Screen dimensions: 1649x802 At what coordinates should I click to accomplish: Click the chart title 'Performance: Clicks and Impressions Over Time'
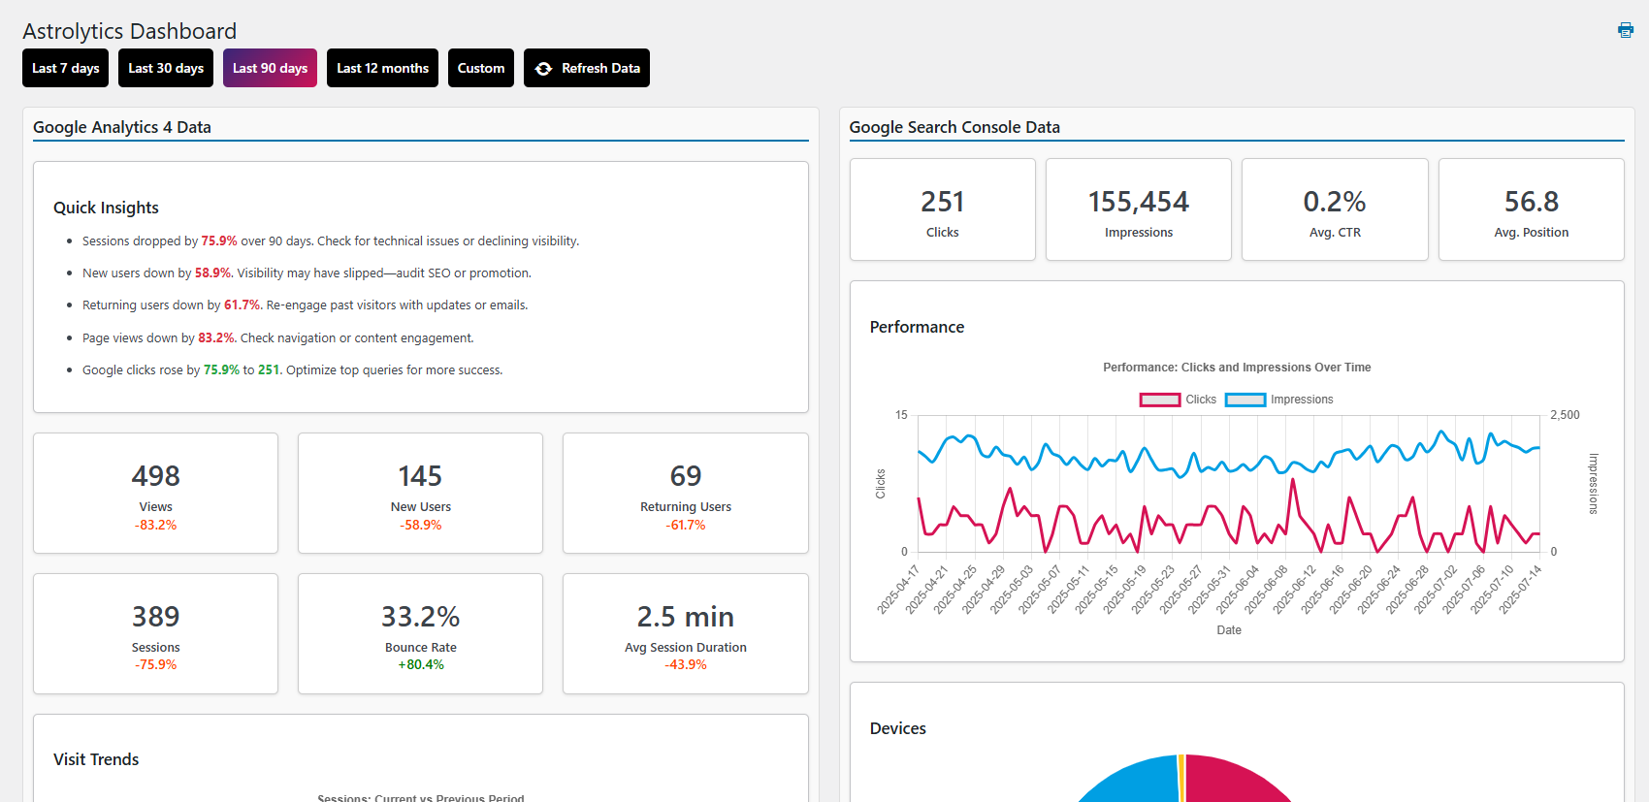coord(1237,368)
